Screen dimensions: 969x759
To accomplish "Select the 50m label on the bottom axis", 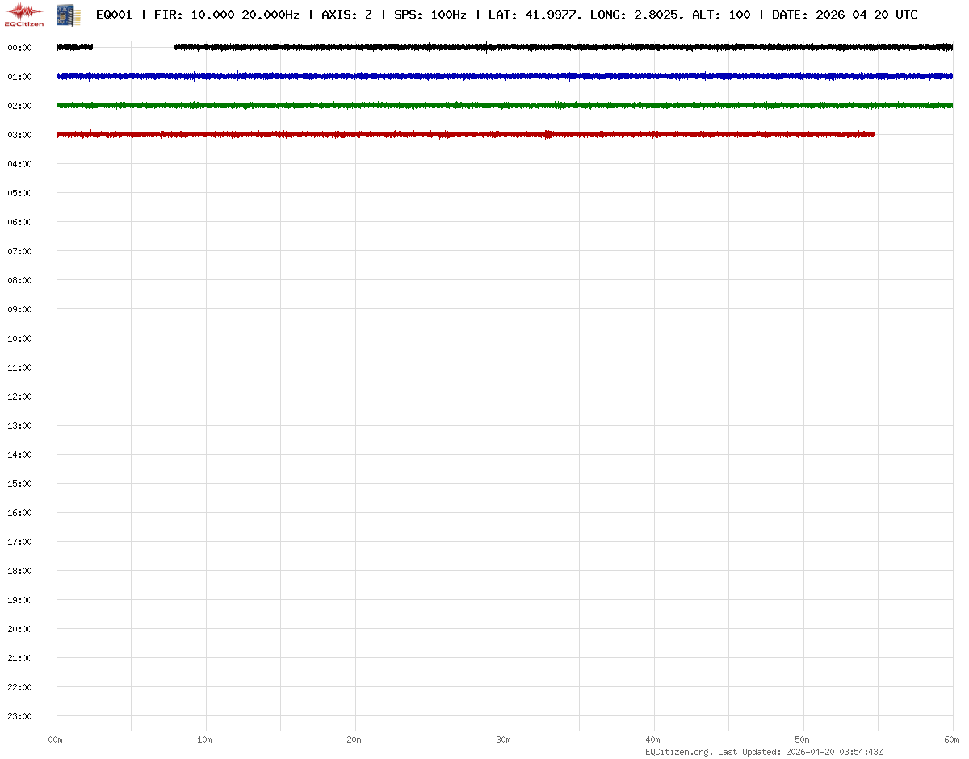I will [802, 740].
